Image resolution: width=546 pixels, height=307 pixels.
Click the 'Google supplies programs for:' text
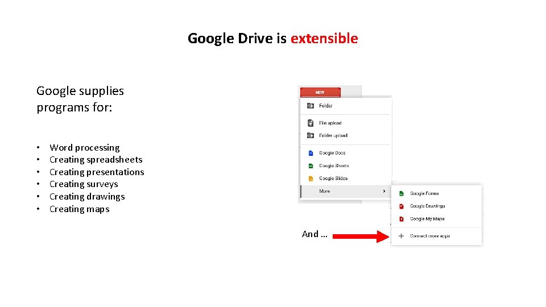[80, 99]
